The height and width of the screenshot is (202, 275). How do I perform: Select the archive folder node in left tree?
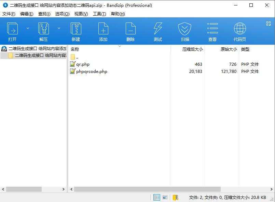point(34,56)
